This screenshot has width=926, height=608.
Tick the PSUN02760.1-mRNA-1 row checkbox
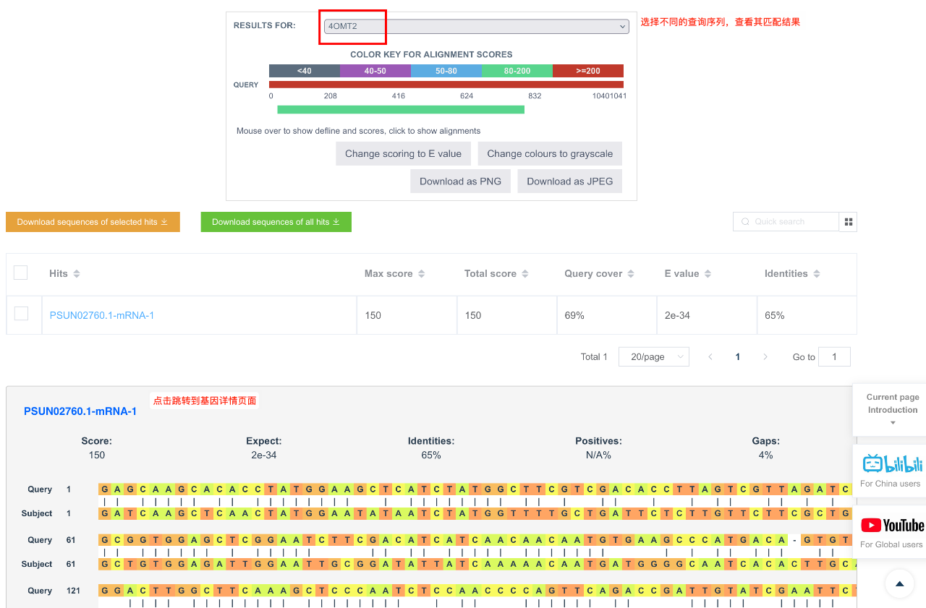(22, 314)
